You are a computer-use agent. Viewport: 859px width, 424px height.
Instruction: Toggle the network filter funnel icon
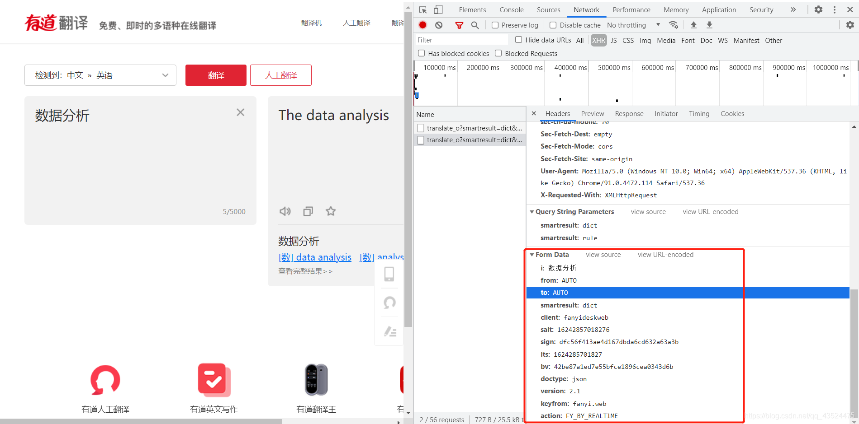[x=459, y=25]
